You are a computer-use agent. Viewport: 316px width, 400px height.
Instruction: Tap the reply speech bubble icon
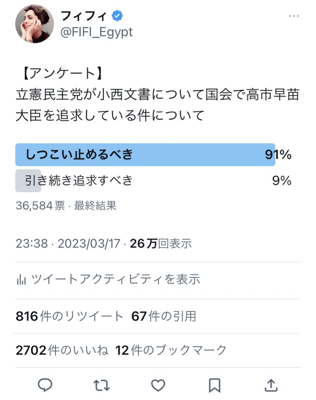tap(45, 385)
